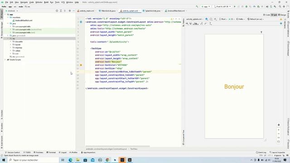Screen dimensions: 290x163
Task: Open IDE settings gear in top toolbar
Action: [x=284, y=6]
